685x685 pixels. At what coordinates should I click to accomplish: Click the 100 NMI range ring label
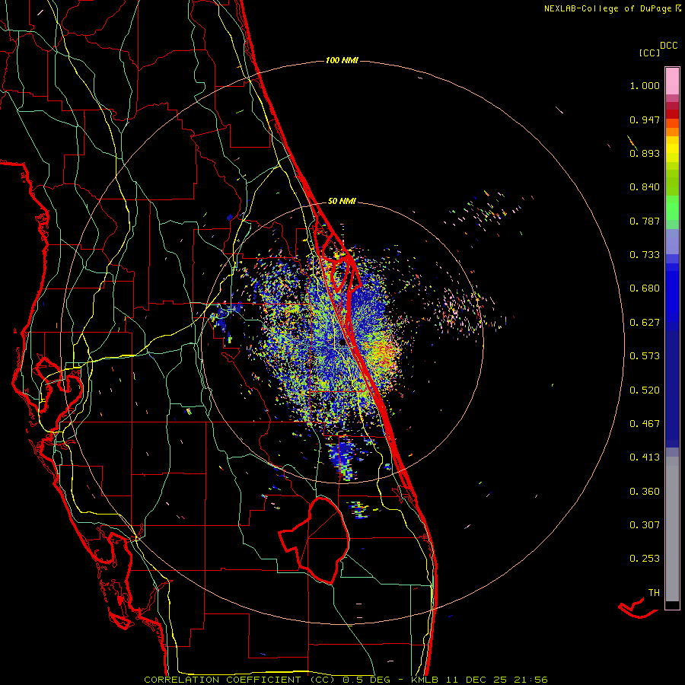pos(342,60)
